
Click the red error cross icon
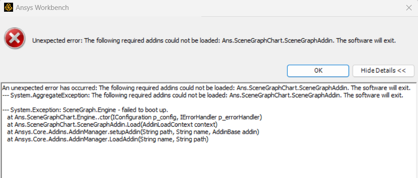point(15,39)
